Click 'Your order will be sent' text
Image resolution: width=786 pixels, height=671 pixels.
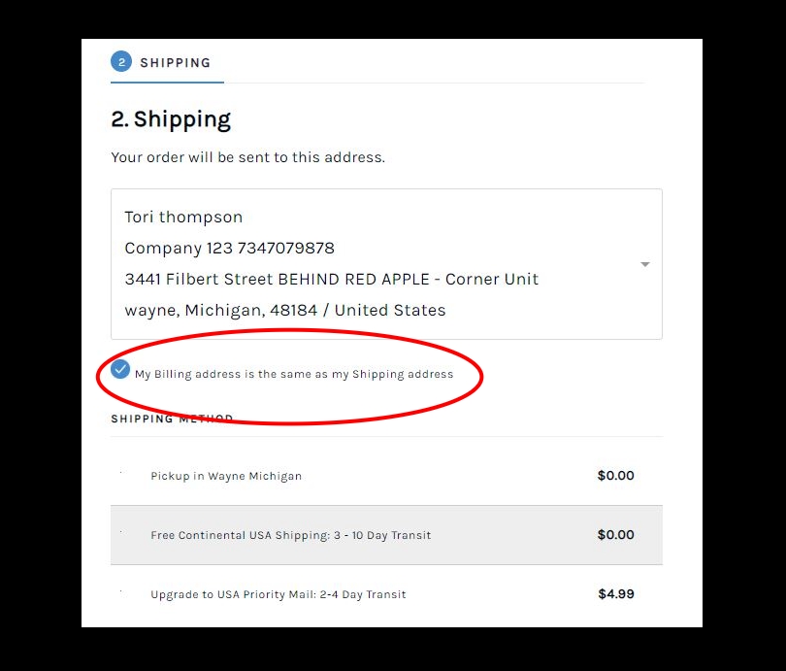point(247,157)
